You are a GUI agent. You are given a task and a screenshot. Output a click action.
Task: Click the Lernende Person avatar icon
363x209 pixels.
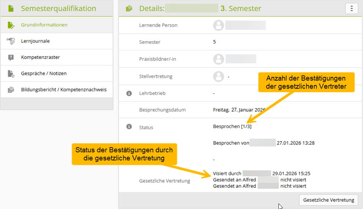coord(219,25)
